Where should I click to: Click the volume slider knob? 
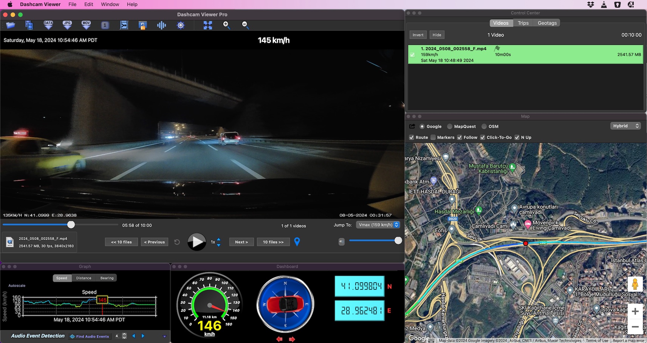[398, 240]
